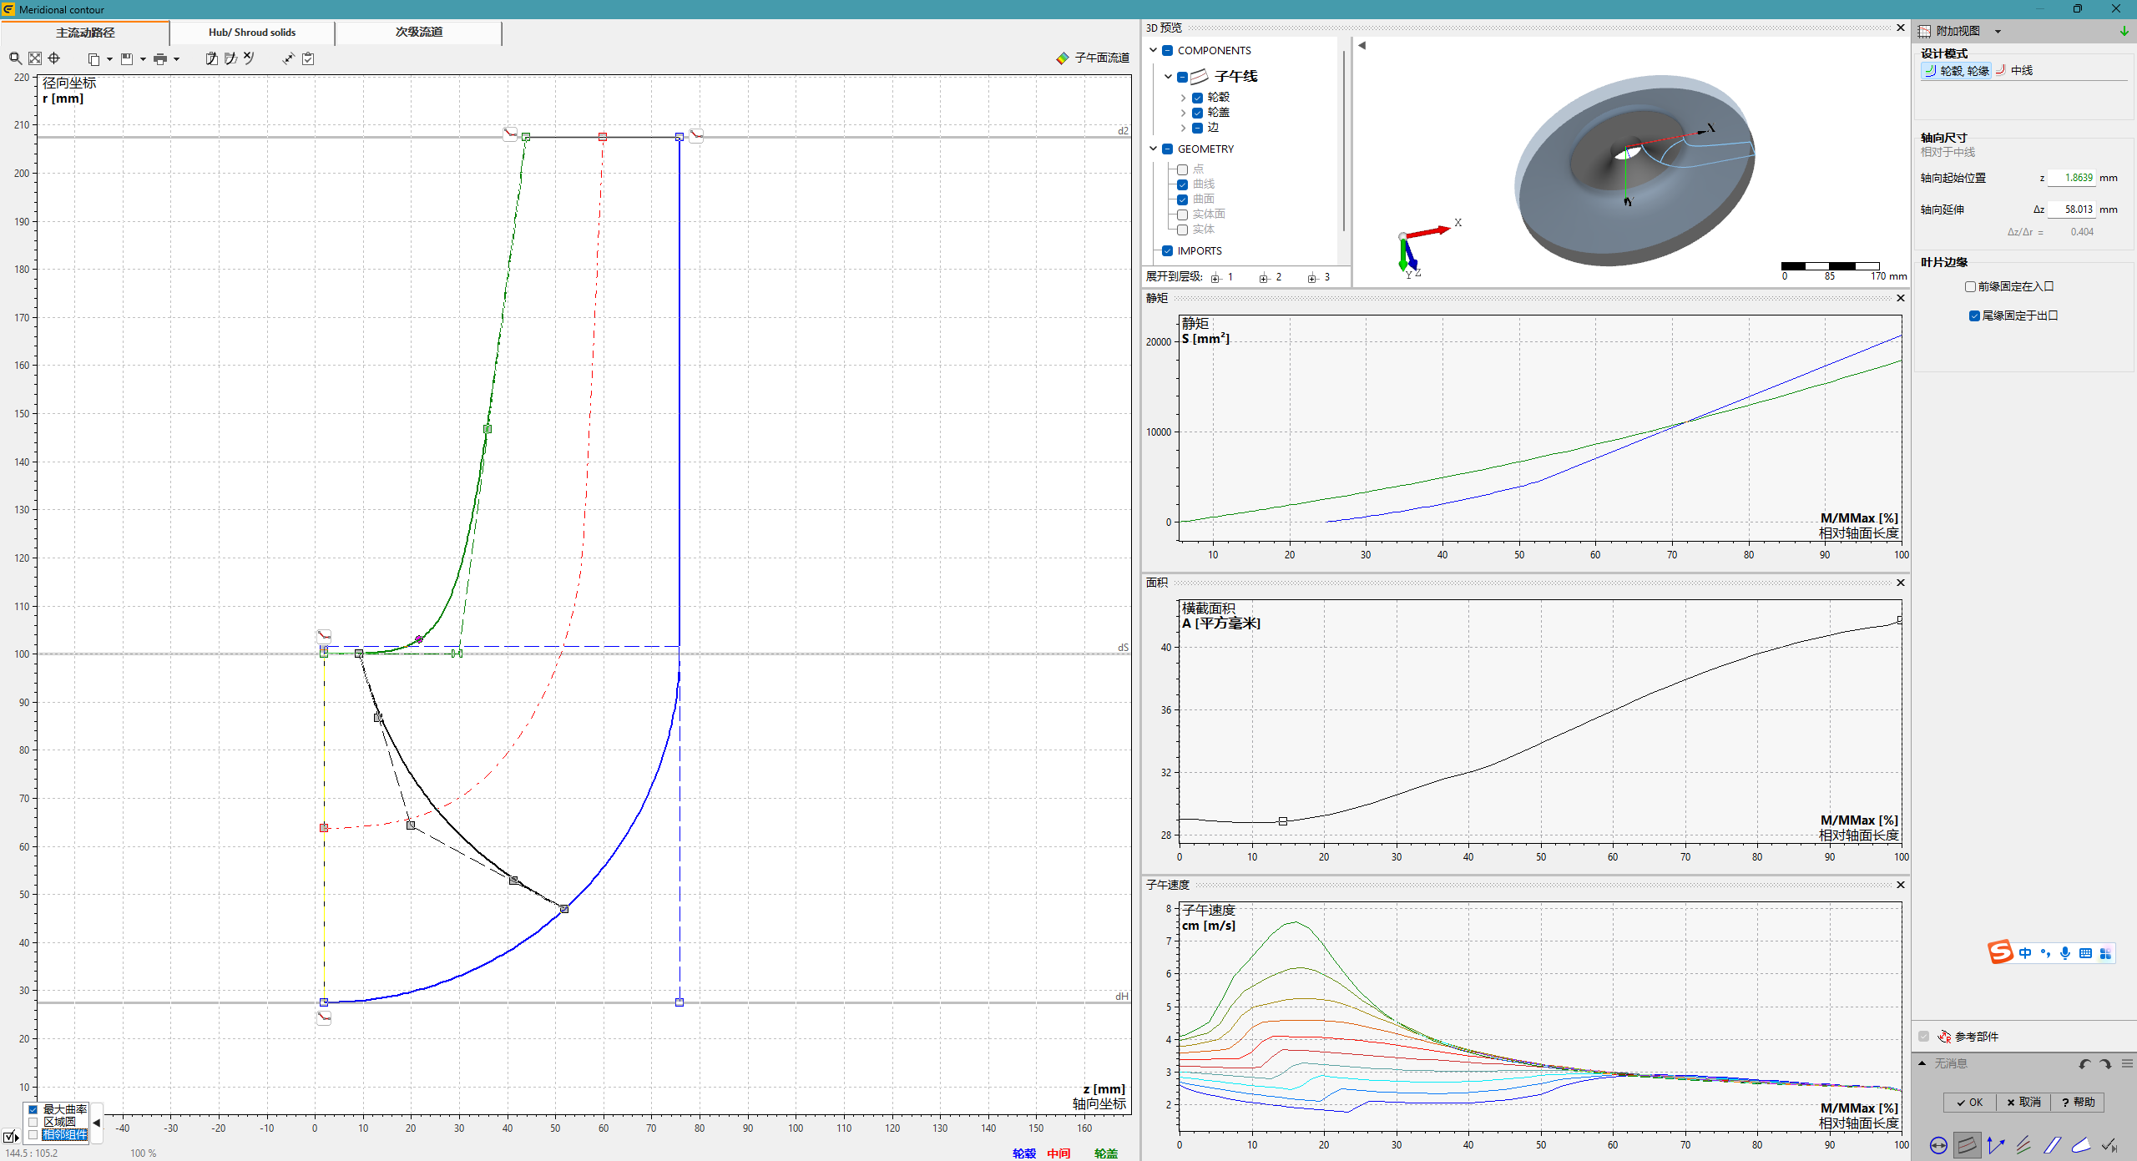The width and height of the screenshot is (2137, 1161).
Task: Click the printer icon in the toolbar
Action: pos(160,58)
